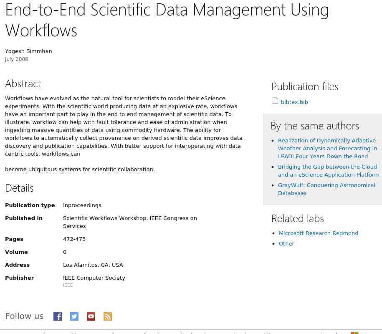Screen dimensions: 382x334
Task: Open the Other related labs link
Action: [286, 244]
